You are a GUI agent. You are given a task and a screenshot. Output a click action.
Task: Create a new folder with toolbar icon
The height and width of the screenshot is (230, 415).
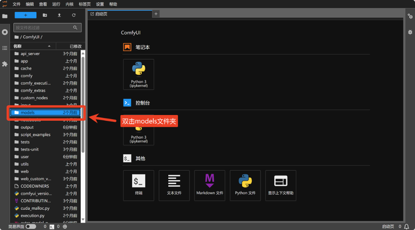pos(45,16)
